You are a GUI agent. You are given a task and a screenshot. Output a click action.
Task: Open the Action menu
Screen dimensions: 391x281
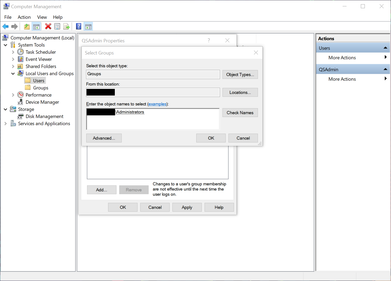(24, 17)
